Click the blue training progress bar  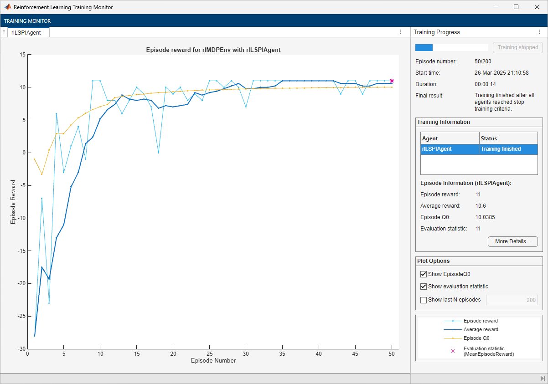point(424,47)
